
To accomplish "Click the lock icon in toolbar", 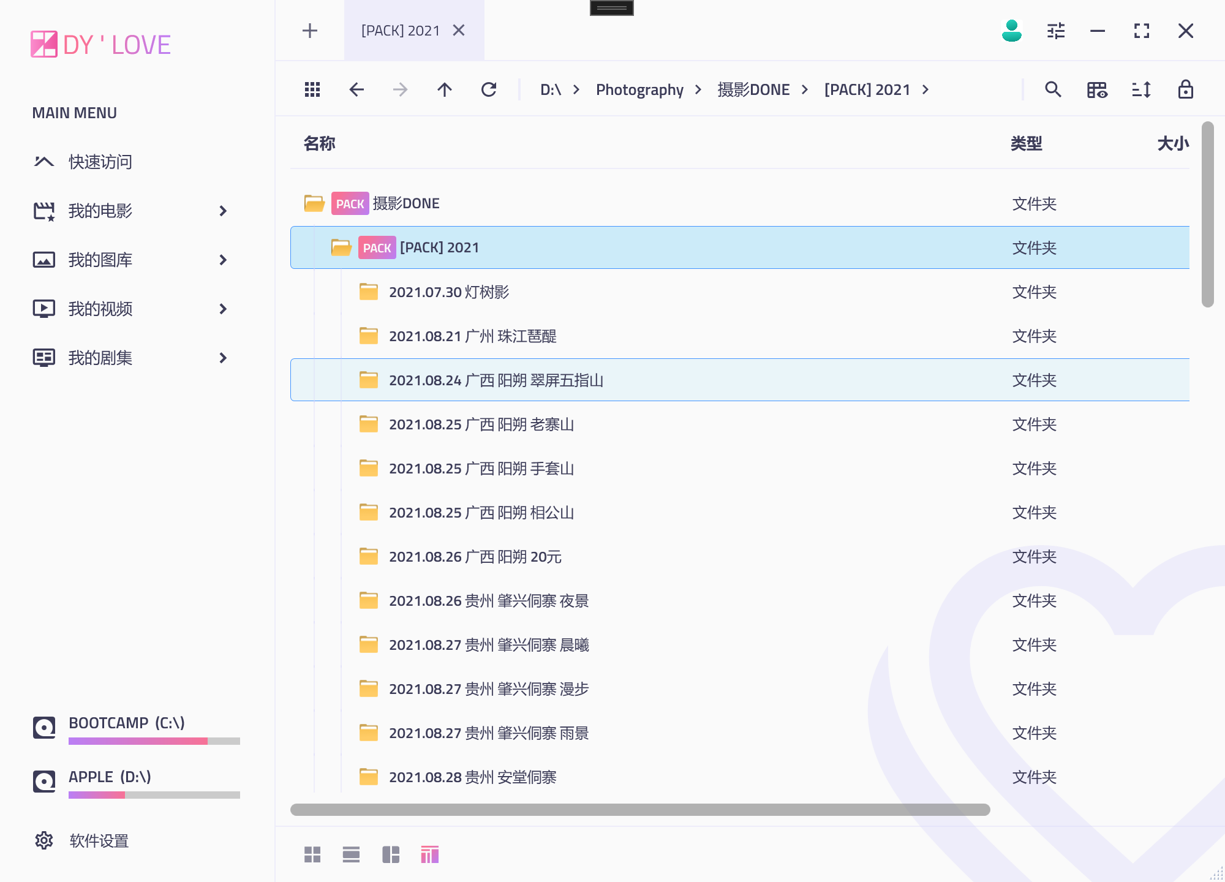I will [x=1186, y=89].
